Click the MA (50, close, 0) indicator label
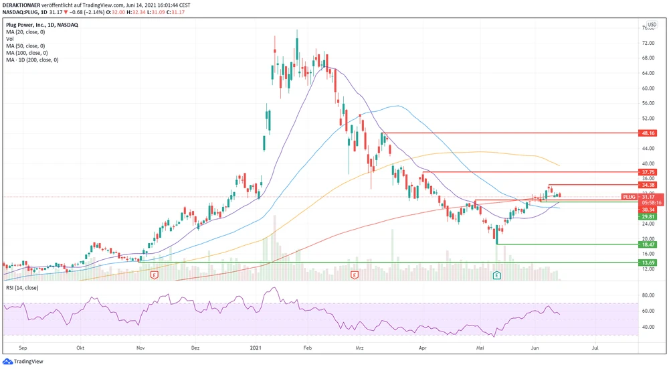Screen dimensions: 669x369 coord(26,46)
